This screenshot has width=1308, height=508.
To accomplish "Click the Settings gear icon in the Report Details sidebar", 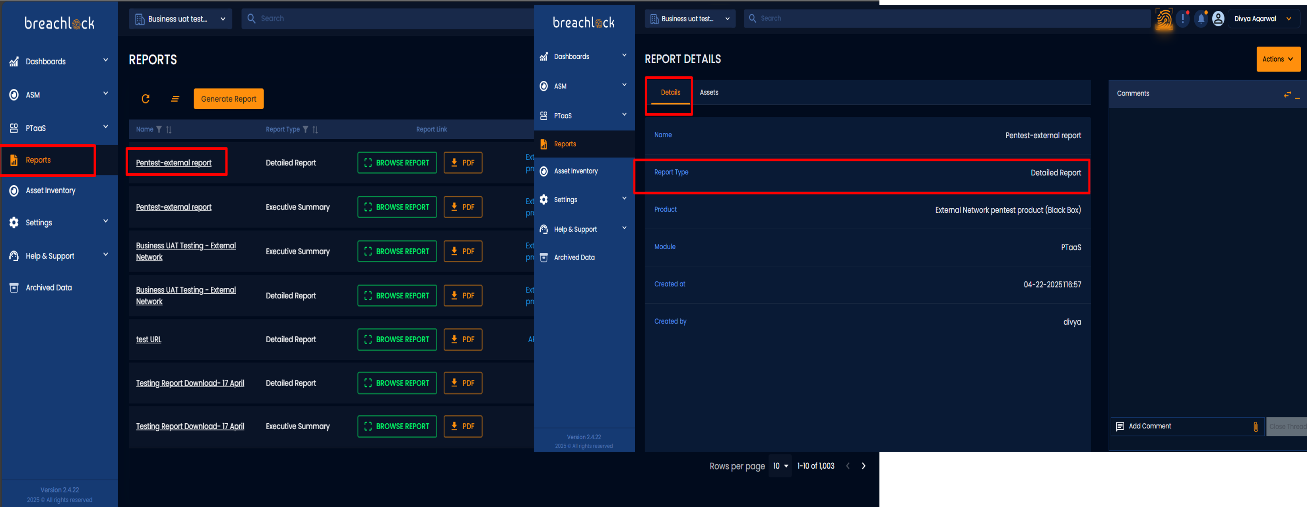I will (x=544, y=200).
